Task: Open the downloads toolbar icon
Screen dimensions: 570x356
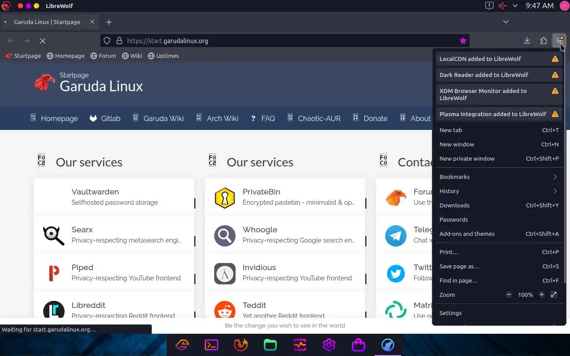Action: [527, 40]
